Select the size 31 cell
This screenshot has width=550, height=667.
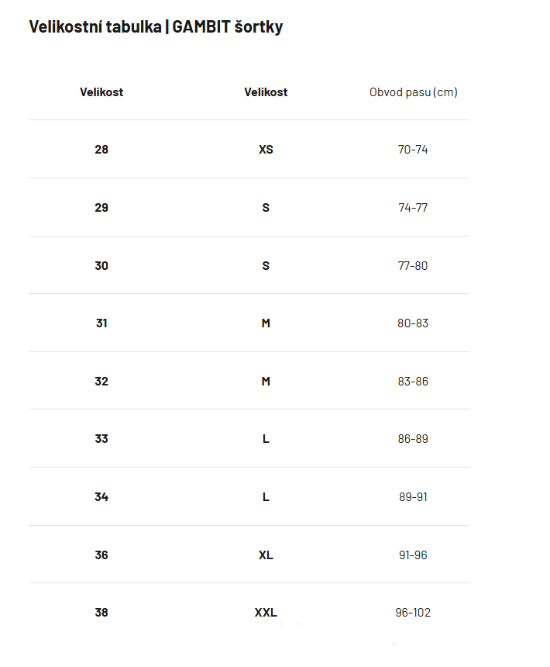point(101,323)
